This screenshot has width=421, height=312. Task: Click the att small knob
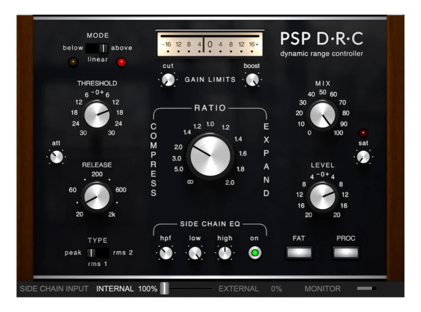pyautogui.click(x=57, y=157)
